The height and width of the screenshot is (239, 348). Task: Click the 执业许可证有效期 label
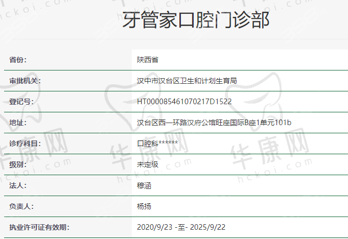pyautogui.click(x=39, y=227)
